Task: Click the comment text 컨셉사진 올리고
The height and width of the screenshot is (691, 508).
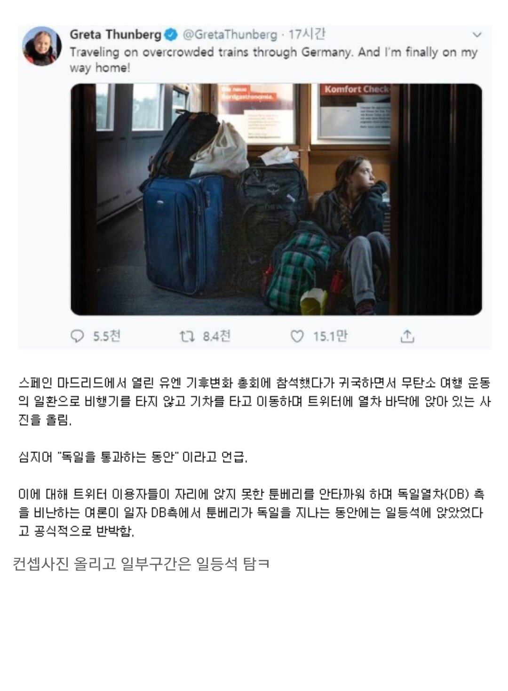Action: click(141, 564)
